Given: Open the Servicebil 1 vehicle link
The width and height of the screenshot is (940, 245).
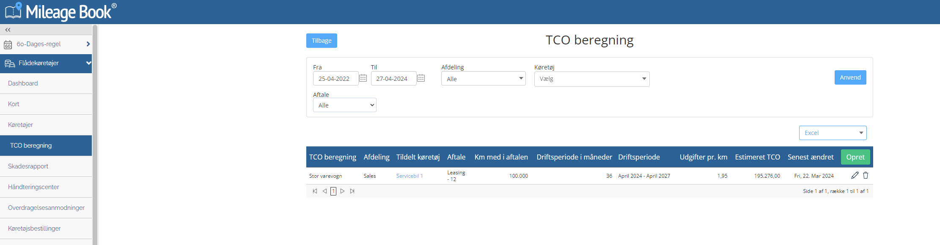Looking at the screenshot, I should [410, 176].
